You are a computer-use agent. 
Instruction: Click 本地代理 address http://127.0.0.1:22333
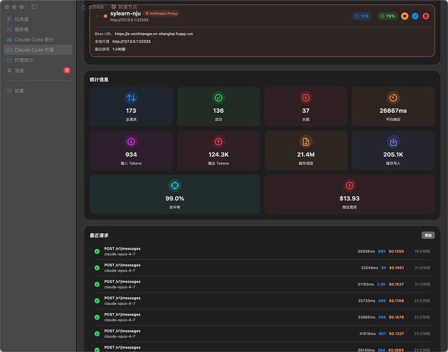[131, 42]
